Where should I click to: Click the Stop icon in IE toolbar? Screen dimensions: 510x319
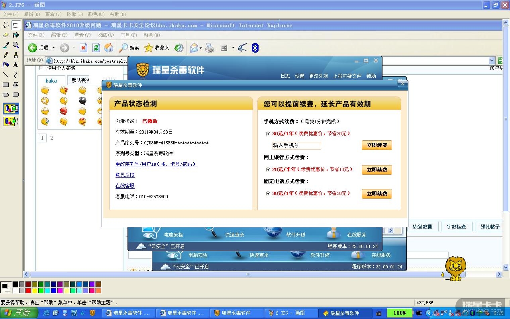(x=83, y=48)
